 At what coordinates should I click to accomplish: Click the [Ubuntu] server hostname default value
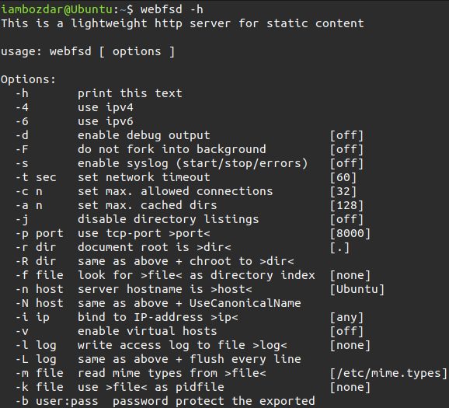357,289
